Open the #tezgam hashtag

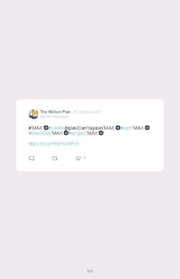click(x=77, y=133)
